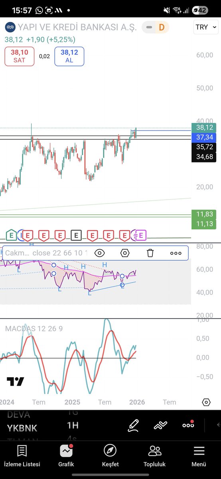
Task: Open the Menü tab
Action: [199, 456]
